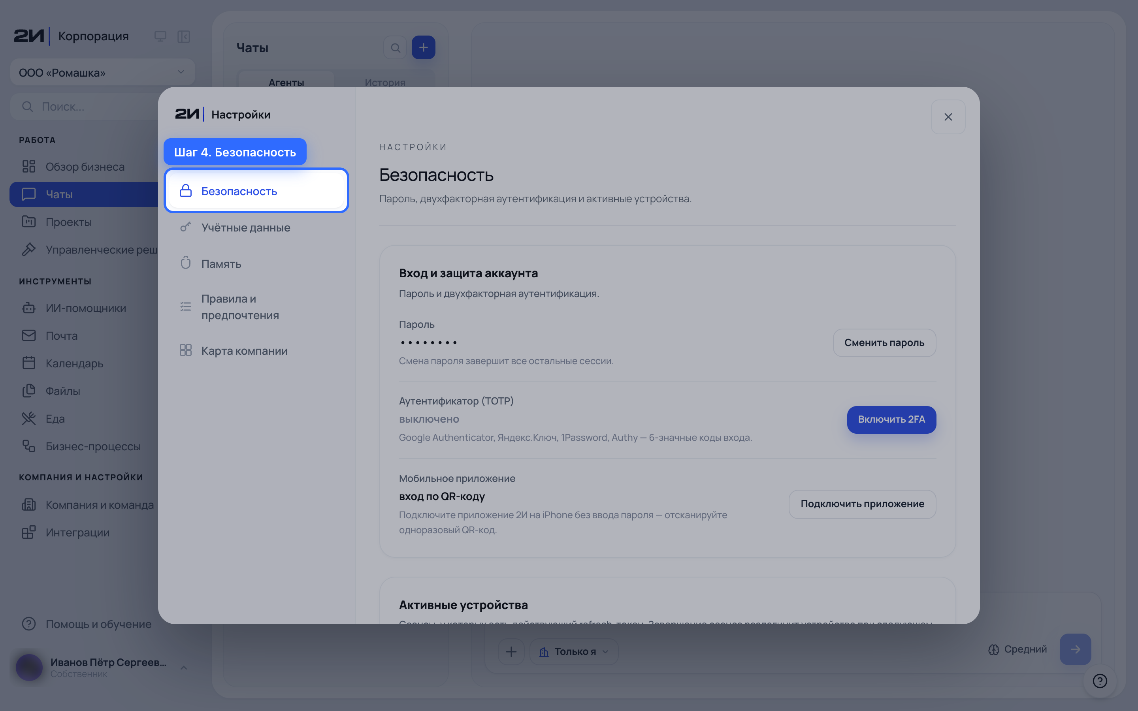Click the grid icon beside Карта компании
This screenshot has width=1138, height=711.
click(x=186, y=350)
